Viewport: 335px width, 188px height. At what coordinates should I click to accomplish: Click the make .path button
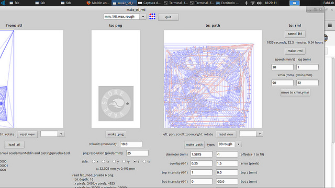tap(194, 145)
